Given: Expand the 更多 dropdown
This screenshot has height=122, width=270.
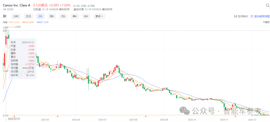Looking at the screenshot, I should 99,16.
